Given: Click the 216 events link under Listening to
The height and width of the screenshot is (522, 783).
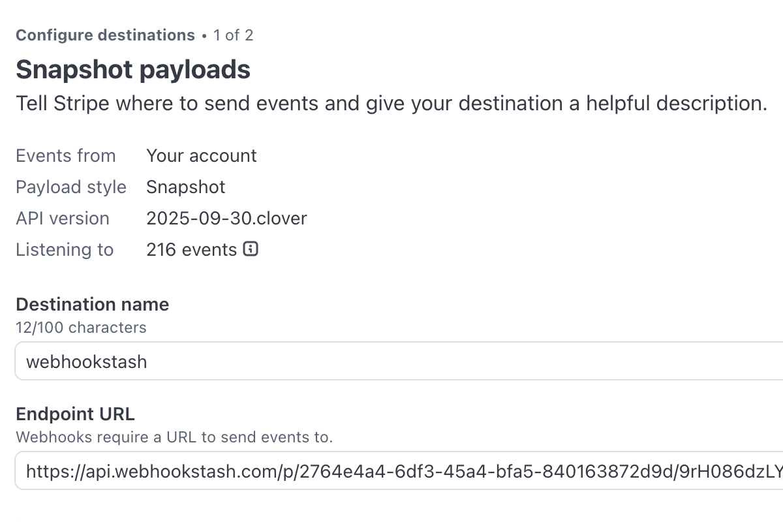Looking at the screenshot, I should pos(191,249).
